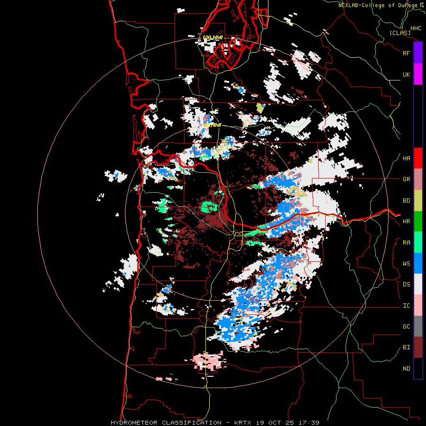
Task: Click the dark brown BI legend swatch
Action: pos(418,347)
